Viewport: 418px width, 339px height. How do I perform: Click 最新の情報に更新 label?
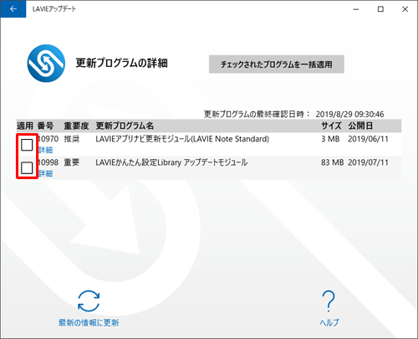coord(89,323)
